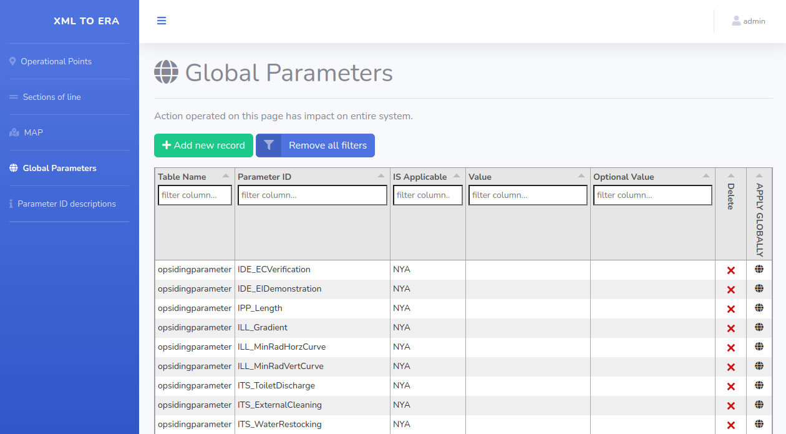Open the admin user menu

pyautogui.click(x=749, y=21)
